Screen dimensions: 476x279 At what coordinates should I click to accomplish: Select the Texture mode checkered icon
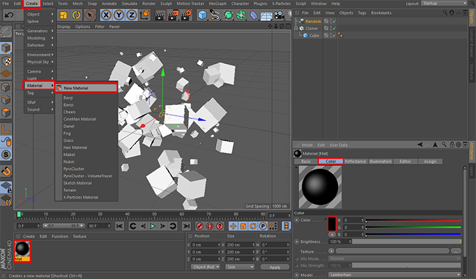coord(6,61)
